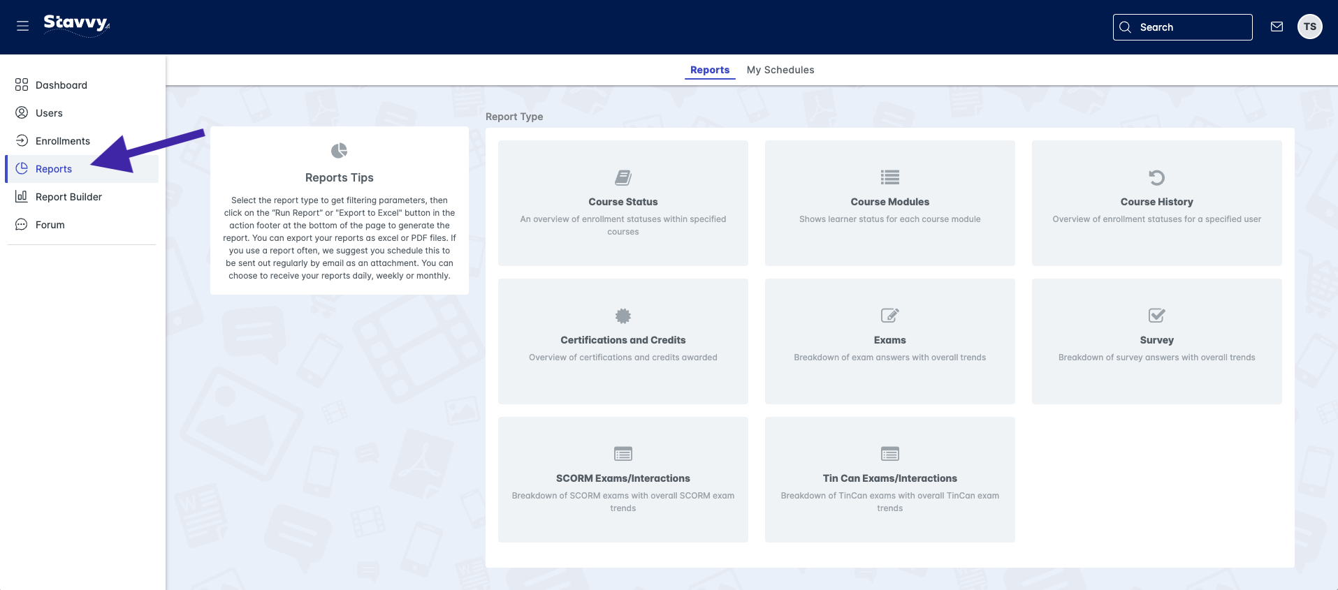
Task: Click the Exams pencil icon
Action: point(890,316)
